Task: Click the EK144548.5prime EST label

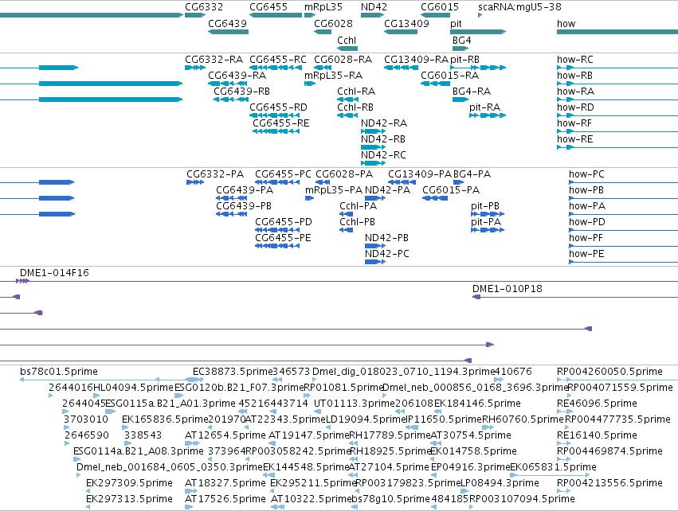Action: pyautogui.click(x=306, y=468)
